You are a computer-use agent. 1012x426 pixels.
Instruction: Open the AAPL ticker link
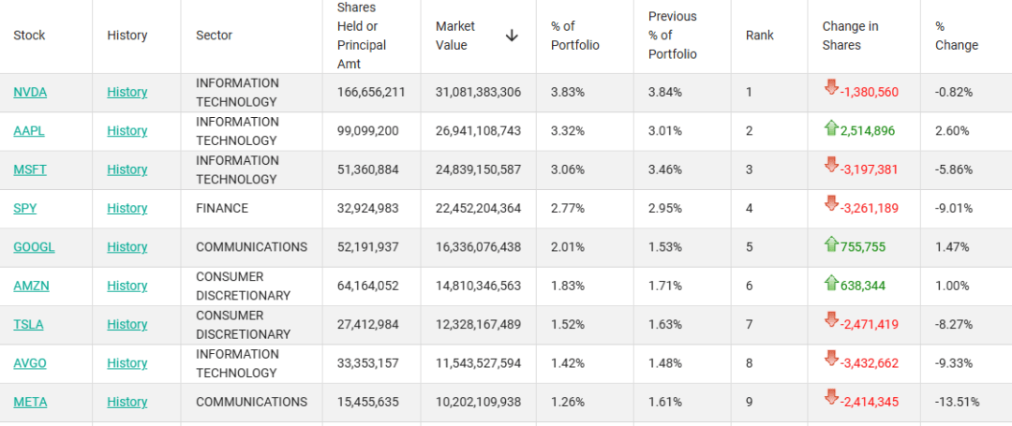point(29,131)
